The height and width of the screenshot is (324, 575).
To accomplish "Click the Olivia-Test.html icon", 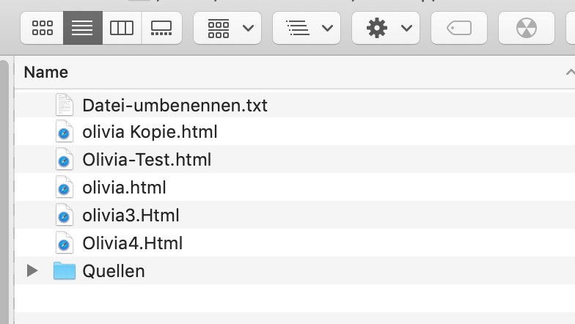I will (x=65, y=160).
